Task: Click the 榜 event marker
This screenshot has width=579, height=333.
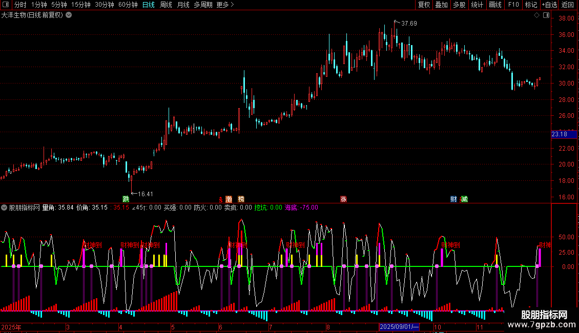Action: (241, 199)
